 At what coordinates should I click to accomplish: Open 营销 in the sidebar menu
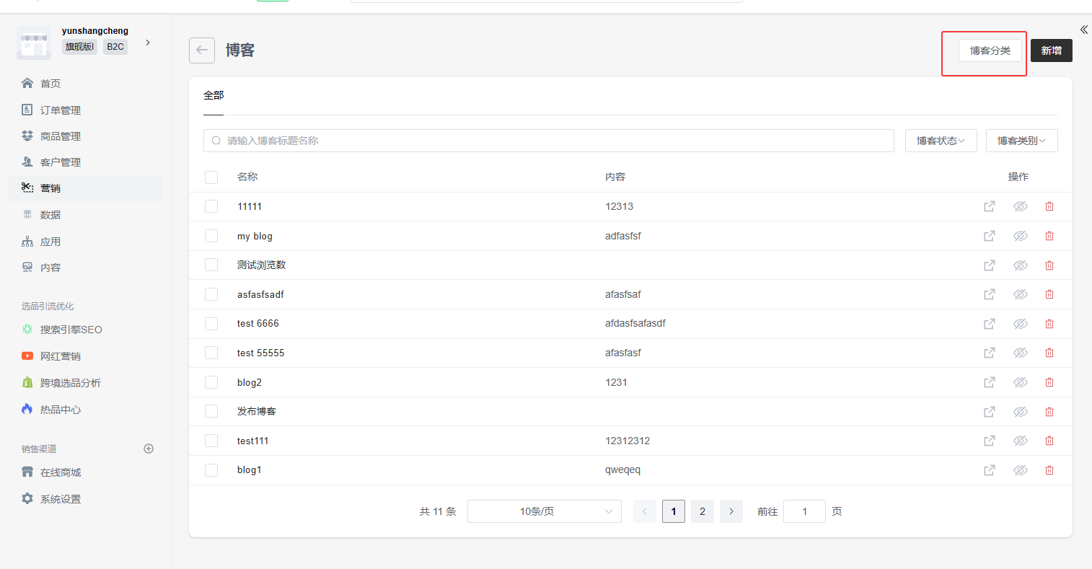point(50,188)
